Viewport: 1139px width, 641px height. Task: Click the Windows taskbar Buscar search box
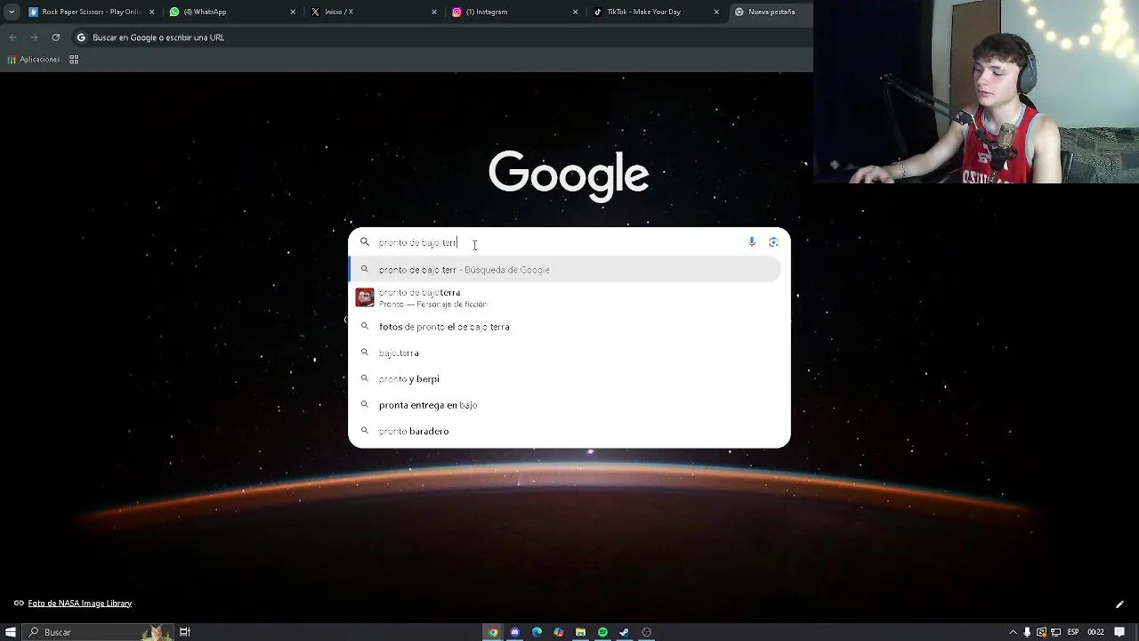click(x=98, y=632)
